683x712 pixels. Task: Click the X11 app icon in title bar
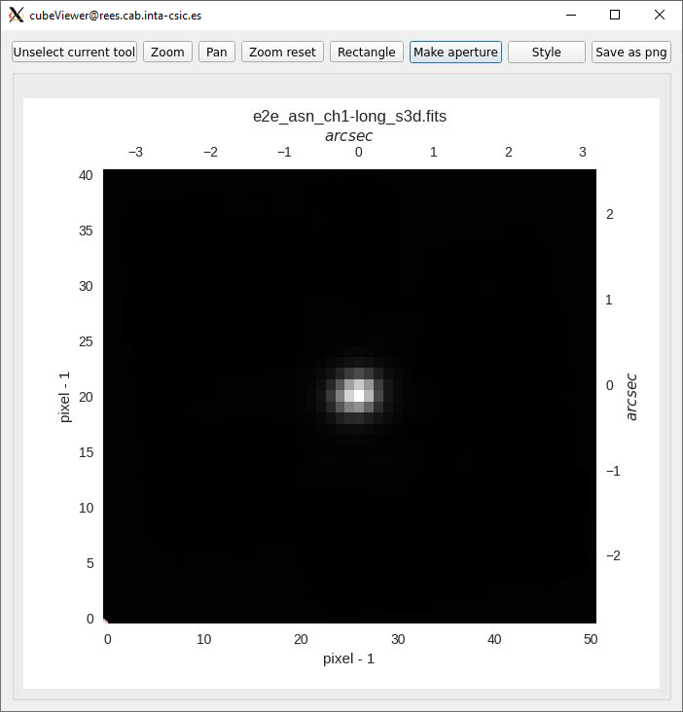(17, 15)
